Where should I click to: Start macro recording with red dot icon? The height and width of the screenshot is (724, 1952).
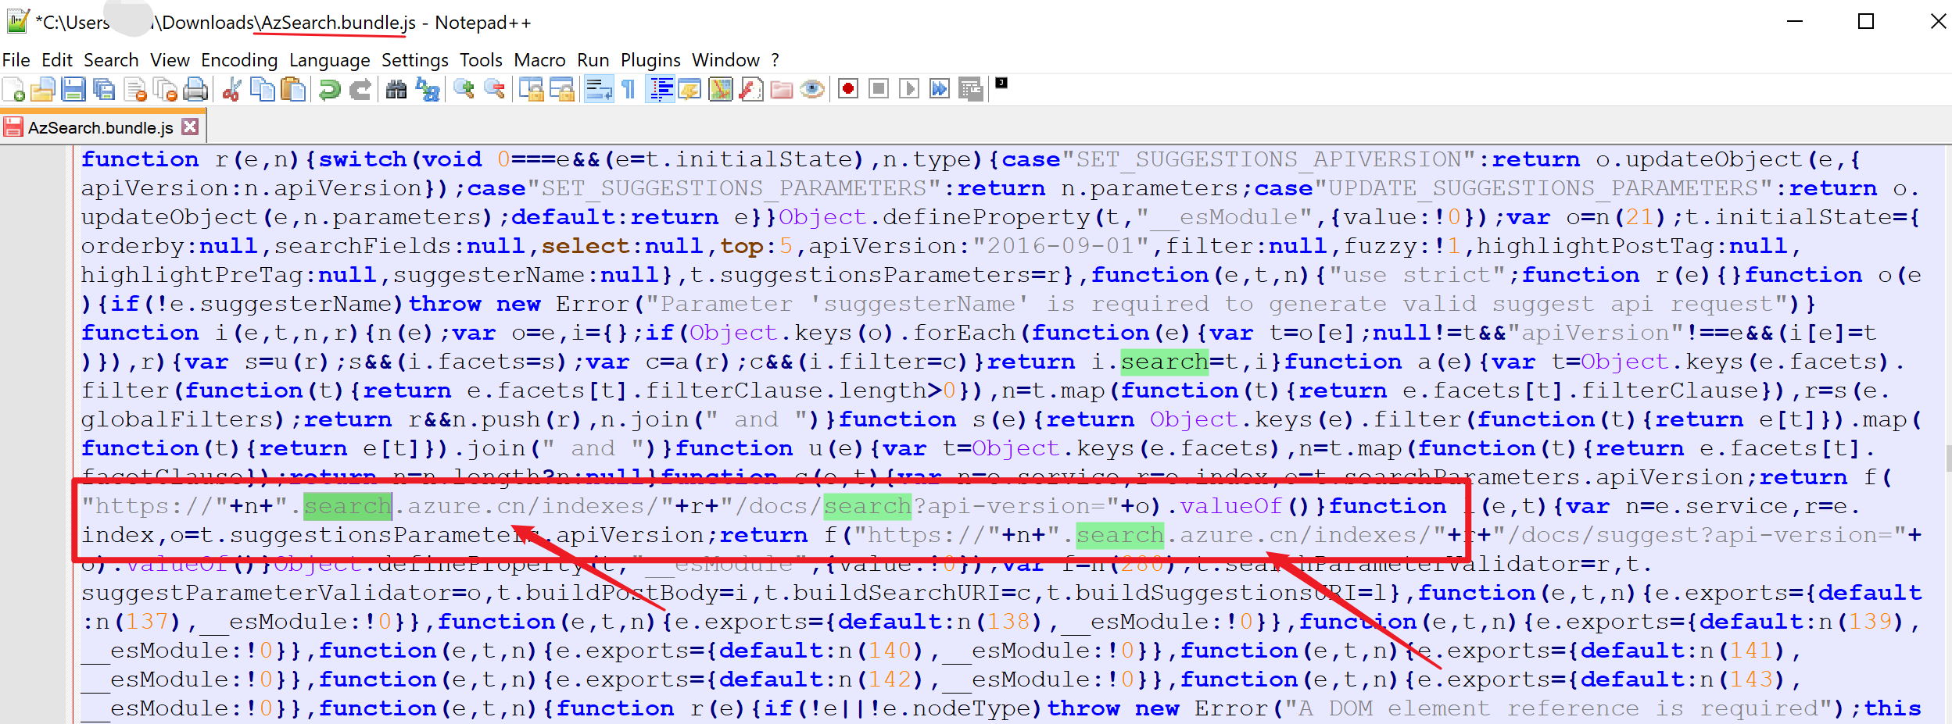(848, 89)
